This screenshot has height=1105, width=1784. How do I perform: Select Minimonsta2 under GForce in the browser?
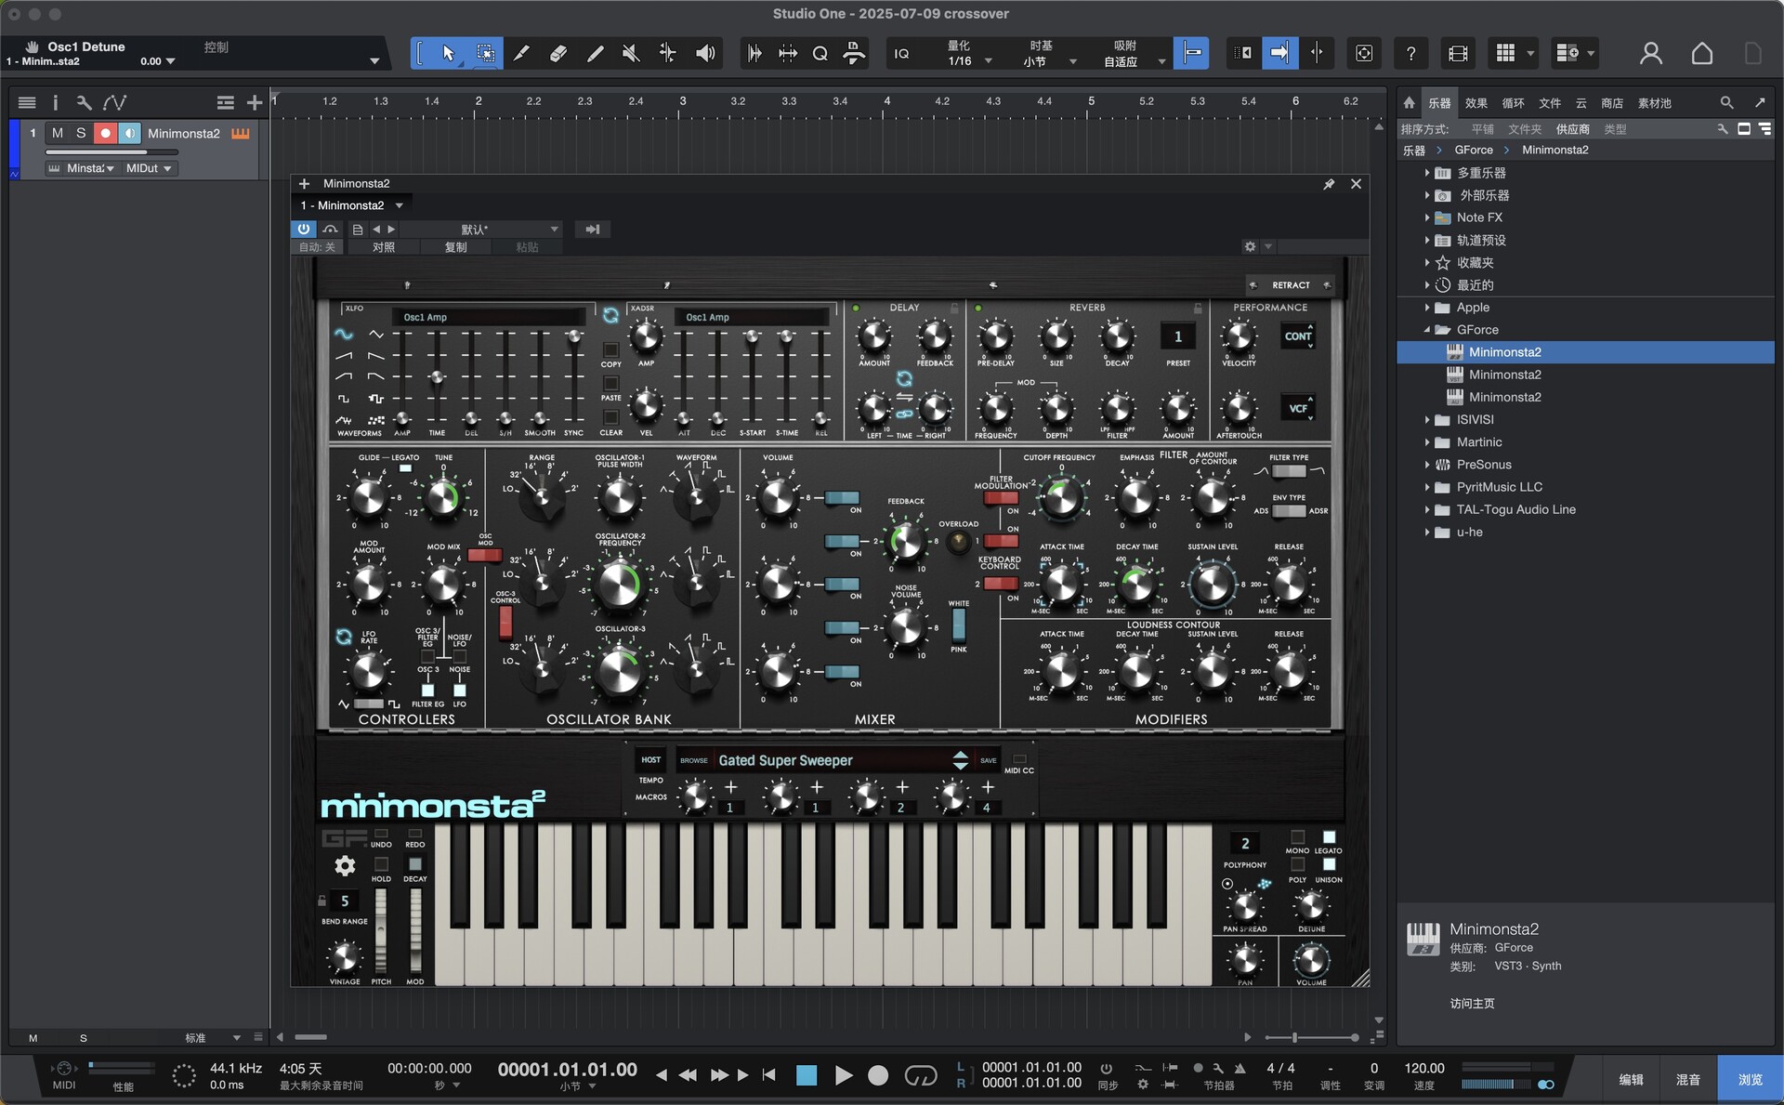coord(1505,352)
